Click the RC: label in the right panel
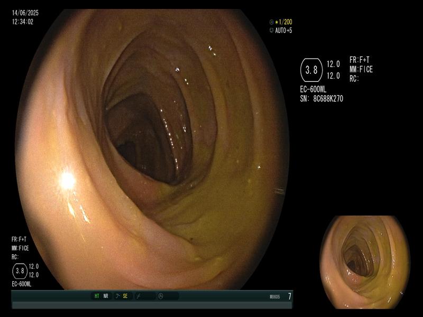Image resolution: width=423 pixels, height=317 pixels. coord(354,79)
